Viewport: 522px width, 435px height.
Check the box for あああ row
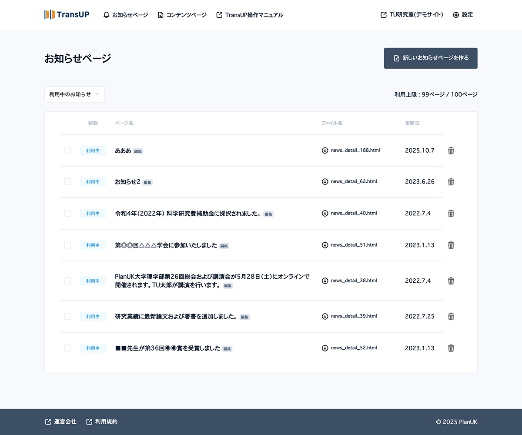[x=67, y=151]
